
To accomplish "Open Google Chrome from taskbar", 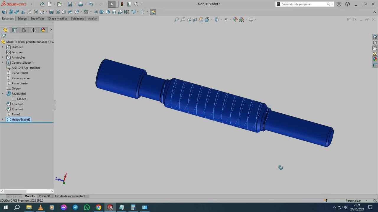I will click(98, 207).
